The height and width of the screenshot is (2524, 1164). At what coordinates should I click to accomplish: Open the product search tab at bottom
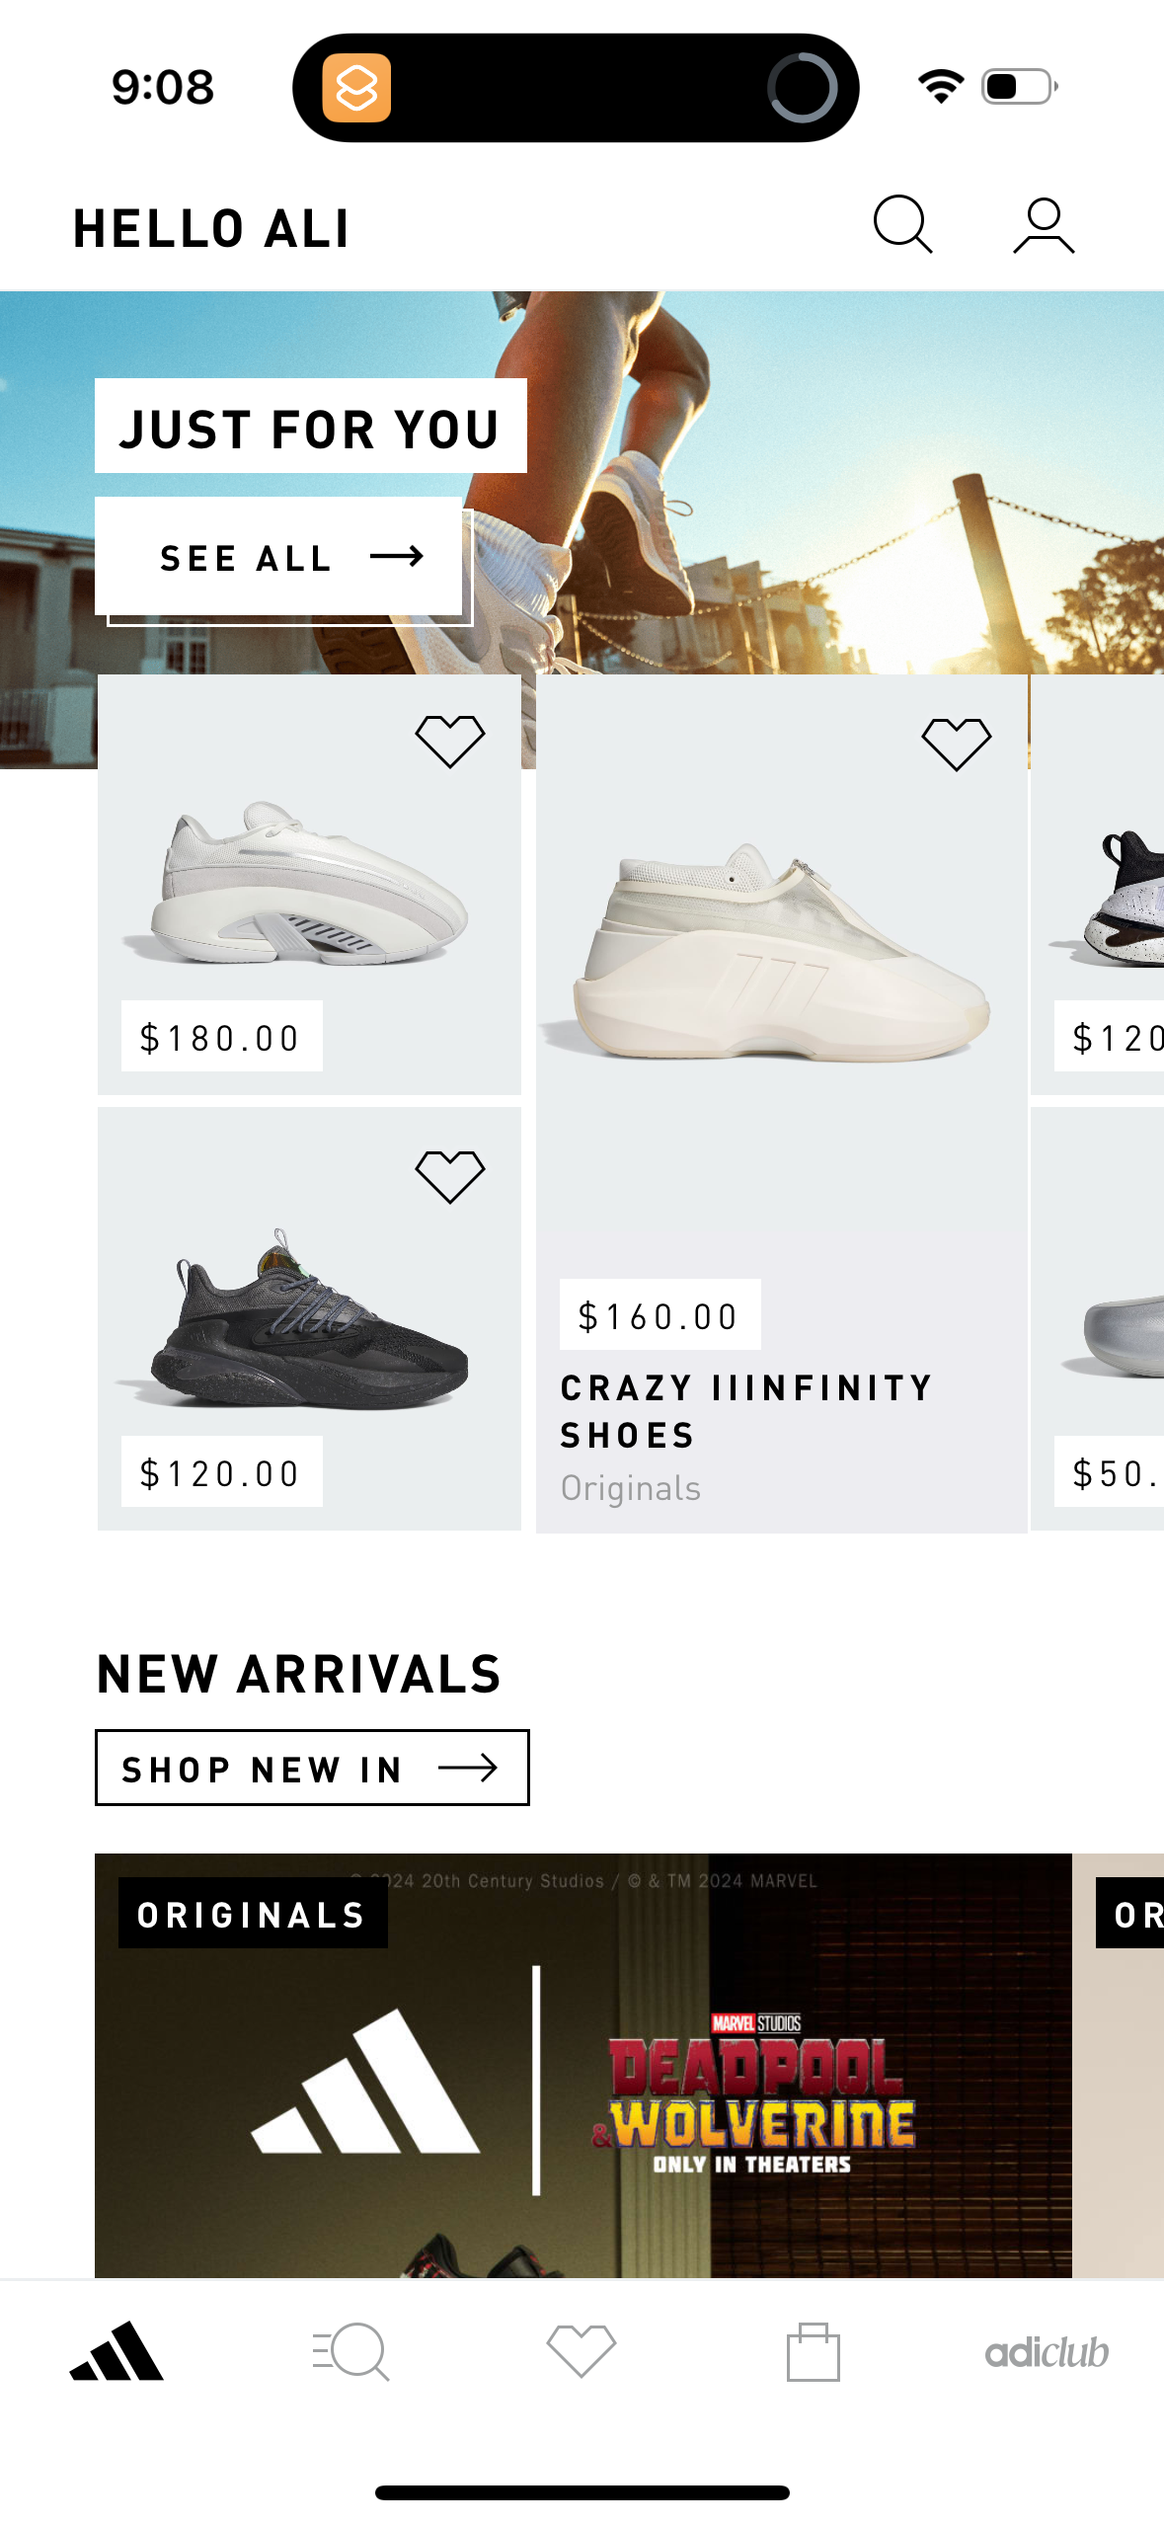[x=349, y=2349]
